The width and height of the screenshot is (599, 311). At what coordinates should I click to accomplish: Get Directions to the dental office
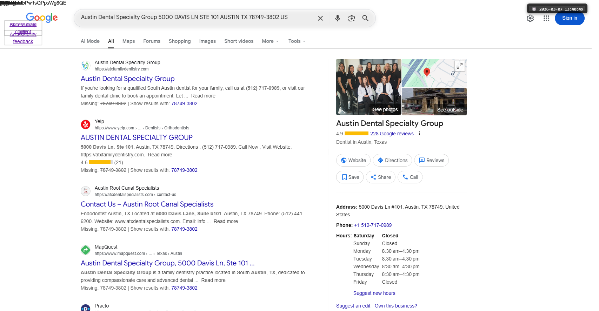tap(392, 160)
